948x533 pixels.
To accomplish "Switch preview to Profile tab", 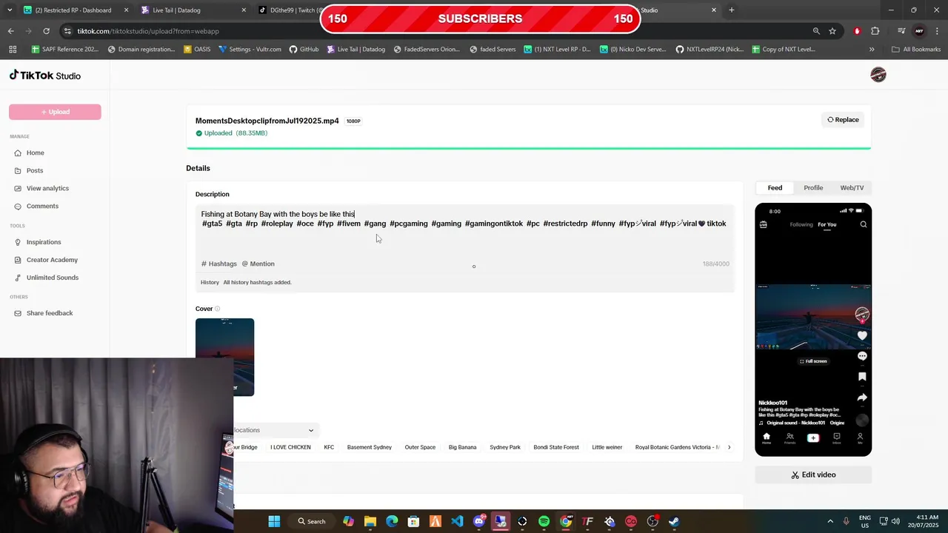I will [x=813, y=188].
